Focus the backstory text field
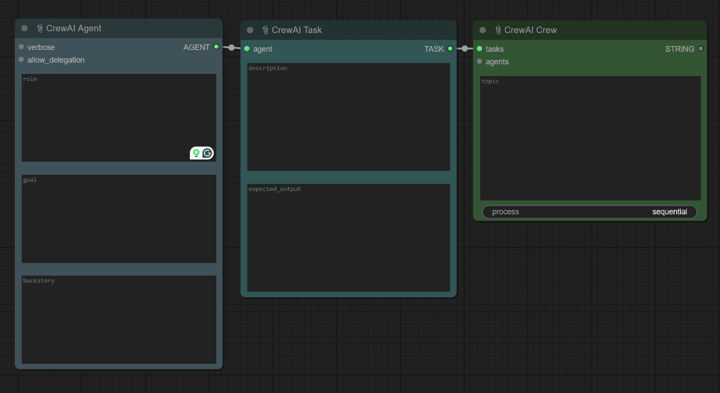The height and width of the screenshot is (393, 720). tap(119, 320)
